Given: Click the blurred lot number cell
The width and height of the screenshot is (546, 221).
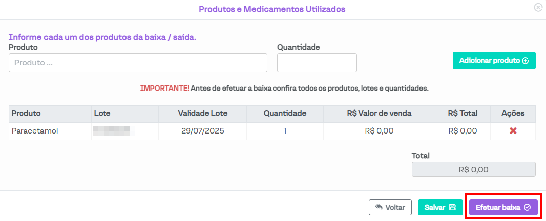Looking at the screenshot, I should [112, 131].
